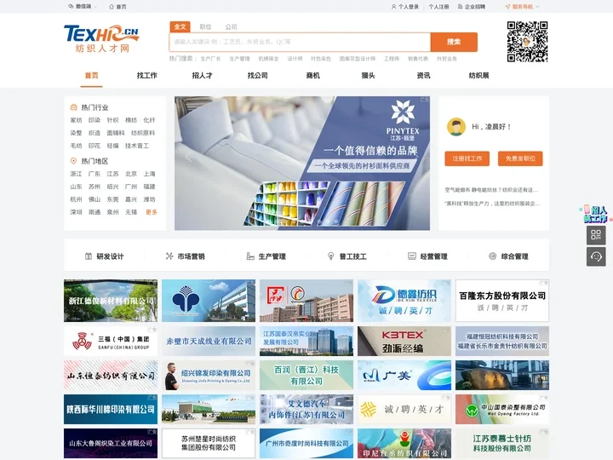Click the orange 搜索 search button
Screen dimensions: 613x460
[x=454, y=42]
